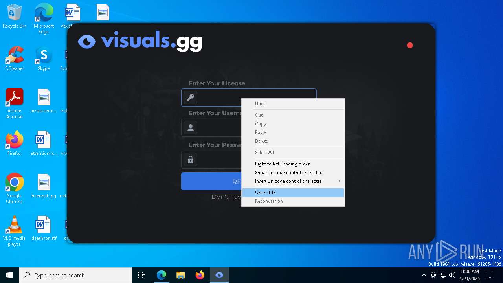The image size is (503, 283).
Task: Open VLC media player desktop shortcut
Action: coord(15,231)
